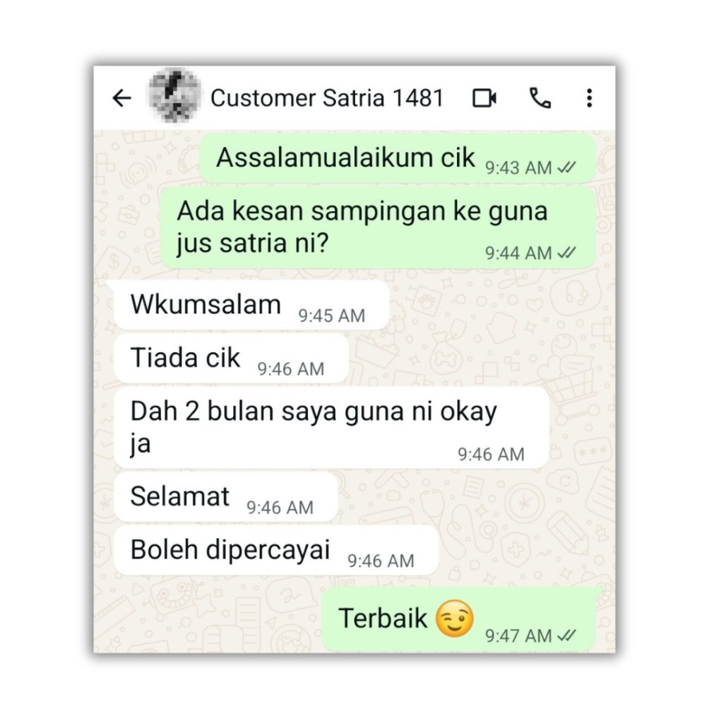Select the "Assalamualaikum cik" message bubble

click(x=398, y=159)
